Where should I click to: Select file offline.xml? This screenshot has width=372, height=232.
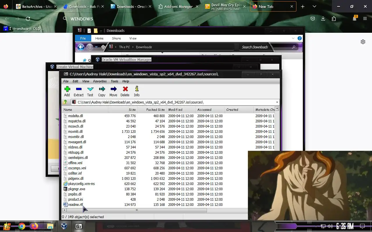tap(75, 163)
